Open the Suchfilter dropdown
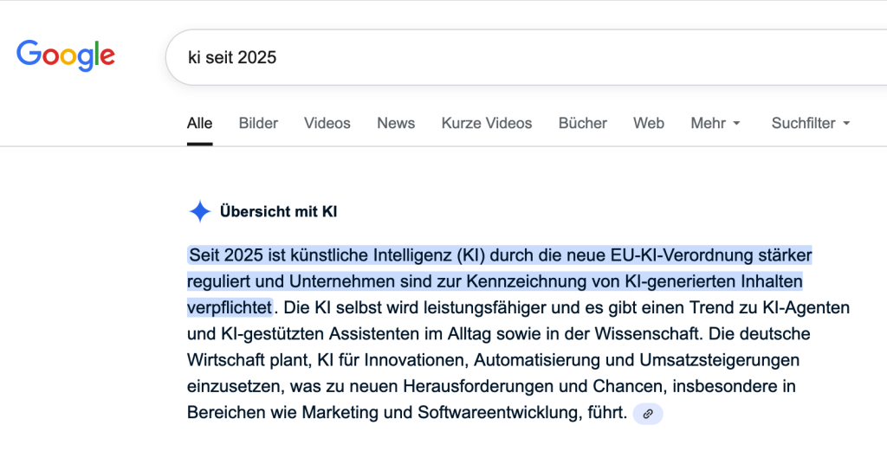 click(x=811, y=123)
